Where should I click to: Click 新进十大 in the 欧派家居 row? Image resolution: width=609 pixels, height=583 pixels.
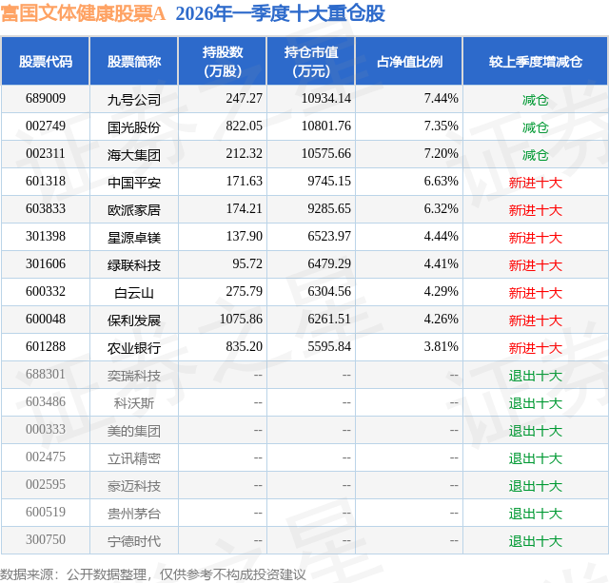click(x=536, y=210)
